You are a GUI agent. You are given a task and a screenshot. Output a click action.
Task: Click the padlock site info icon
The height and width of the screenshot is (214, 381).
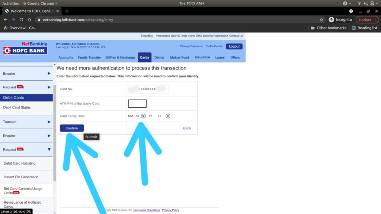coord(39,20)
